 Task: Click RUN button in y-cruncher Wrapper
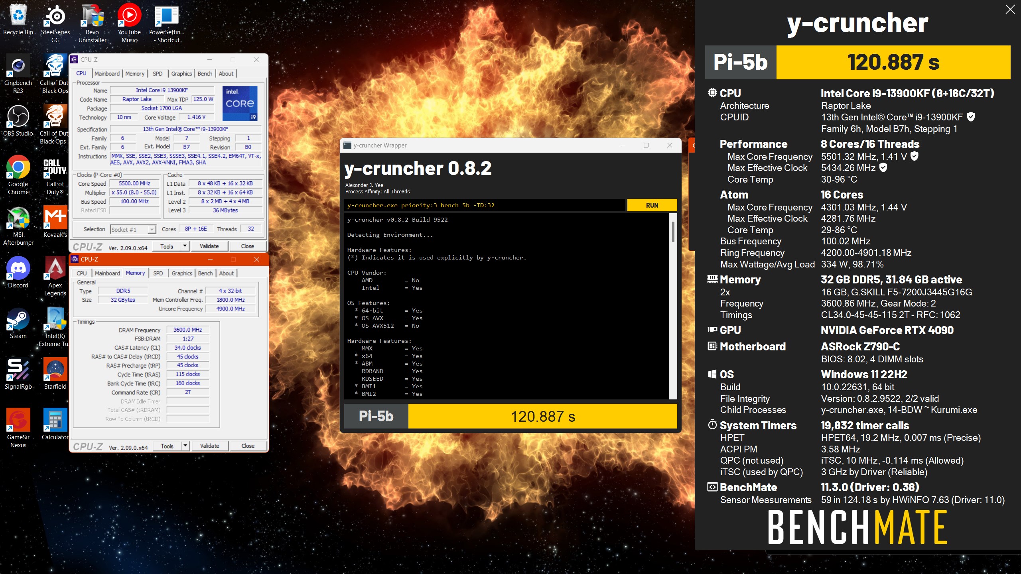[652, 205]
